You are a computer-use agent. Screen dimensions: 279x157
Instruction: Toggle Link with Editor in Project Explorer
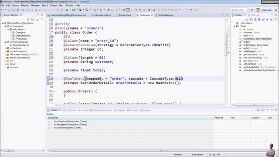[x=32, y=19]
